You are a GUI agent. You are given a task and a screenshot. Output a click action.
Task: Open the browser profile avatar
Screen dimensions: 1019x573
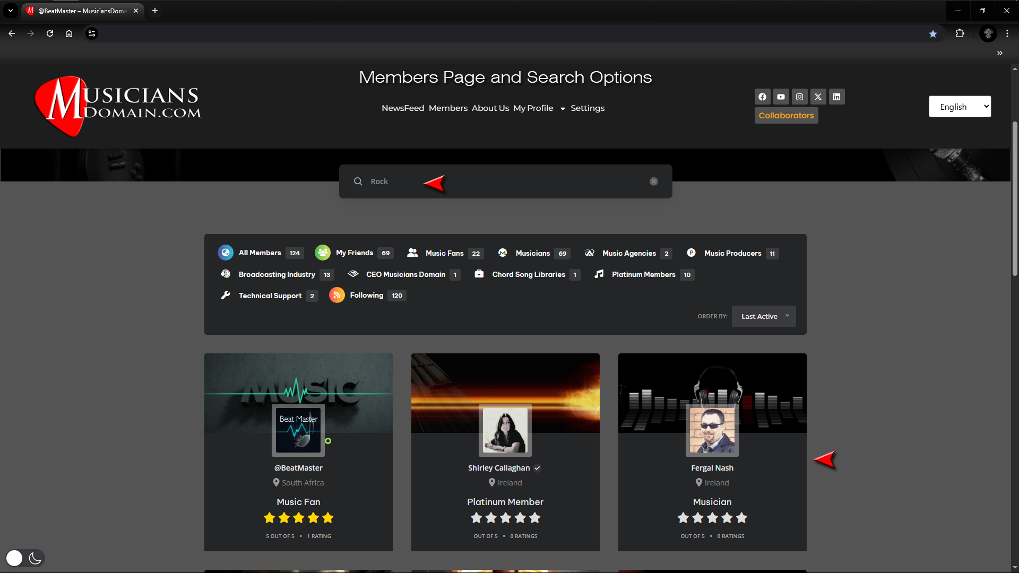[x=988, y=33]
